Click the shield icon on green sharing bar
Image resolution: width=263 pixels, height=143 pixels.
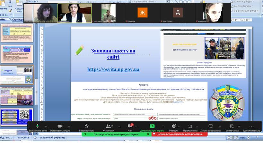(148, 134)
